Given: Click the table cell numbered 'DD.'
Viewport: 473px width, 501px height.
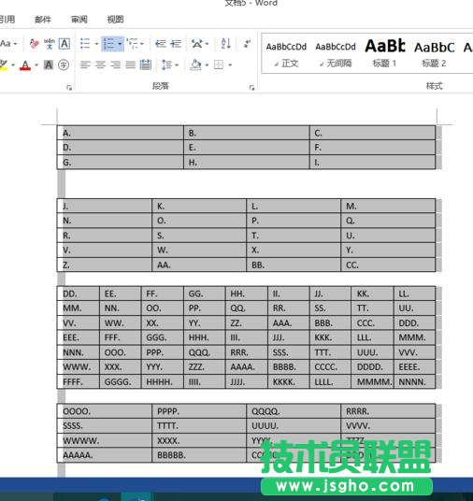Looking at the screenshot, I should [x=79, y=293].
